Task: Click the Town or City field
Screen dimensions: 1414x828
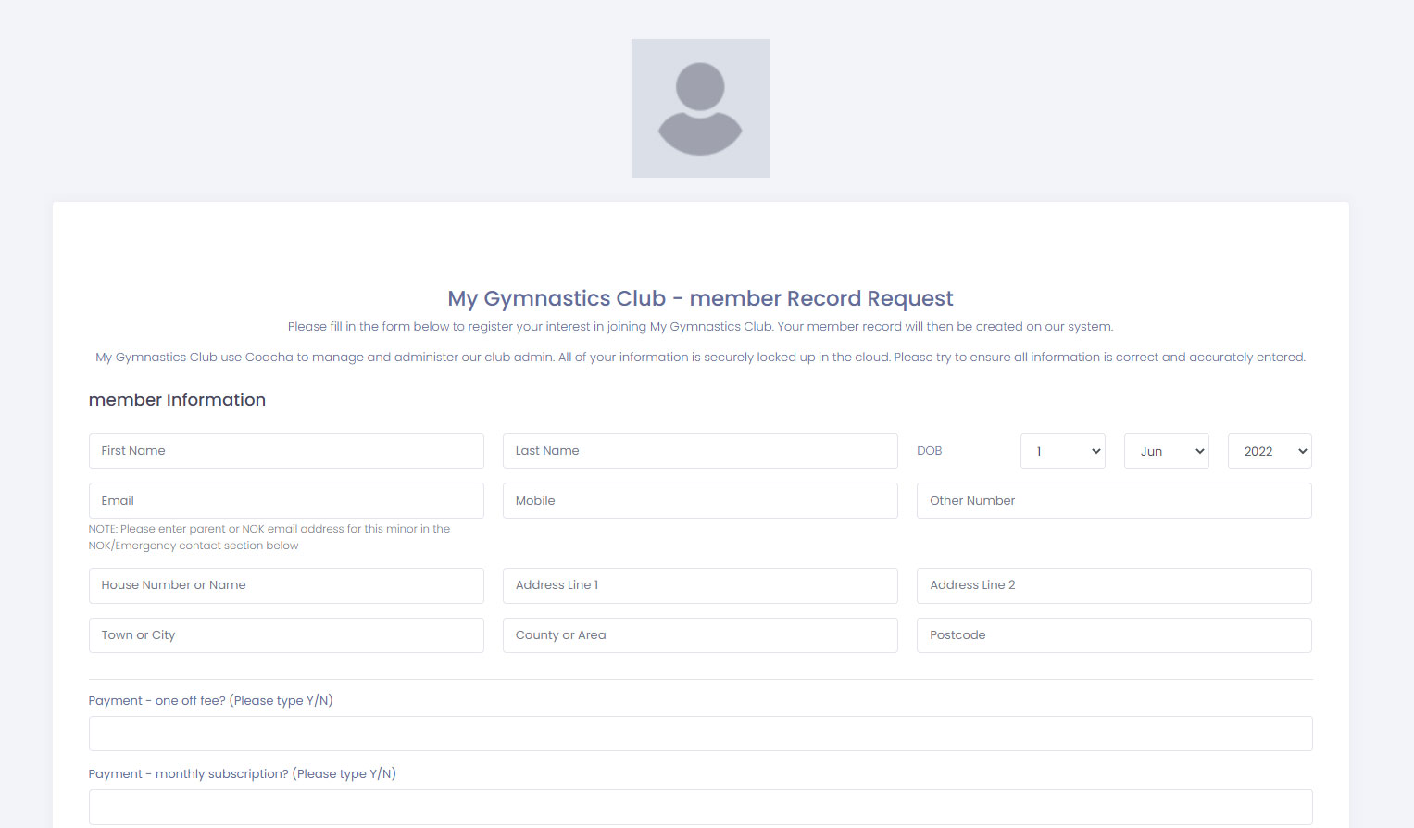Action: point(286,635)
